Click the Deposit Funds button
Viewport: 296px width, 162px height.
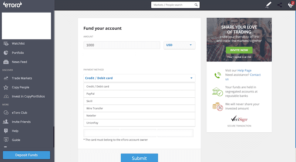click(26, 155)
